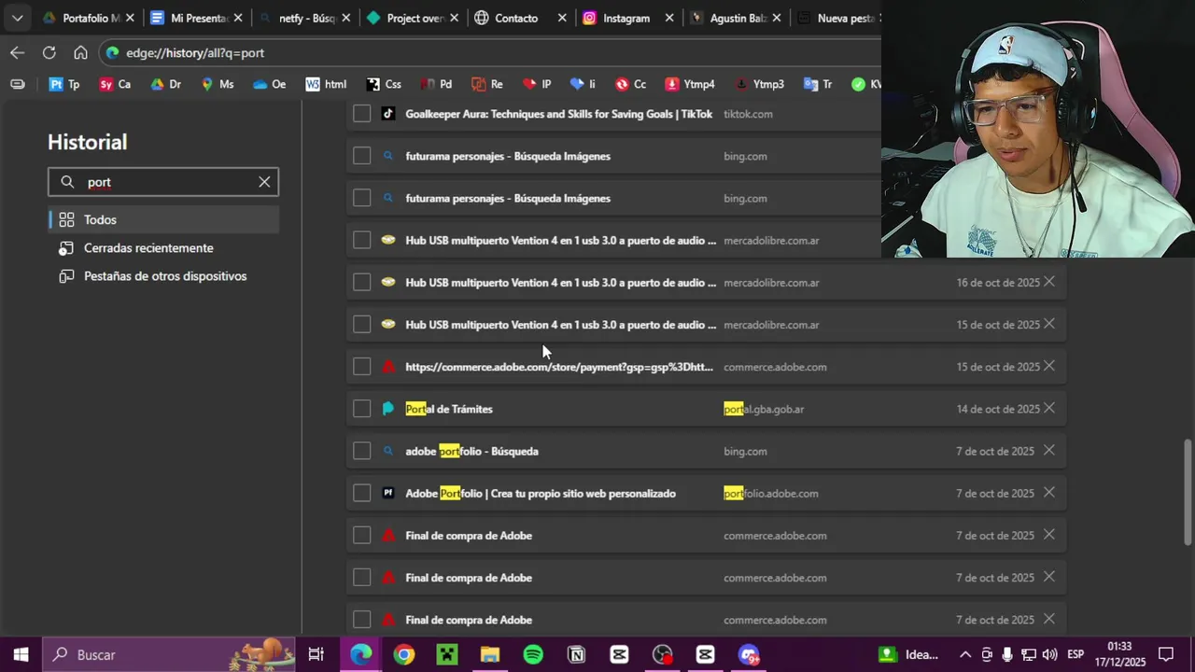Click the favicon beside Portal de Trámites
The height and width of the screenshot is (672, 1195).
[388, 409]
